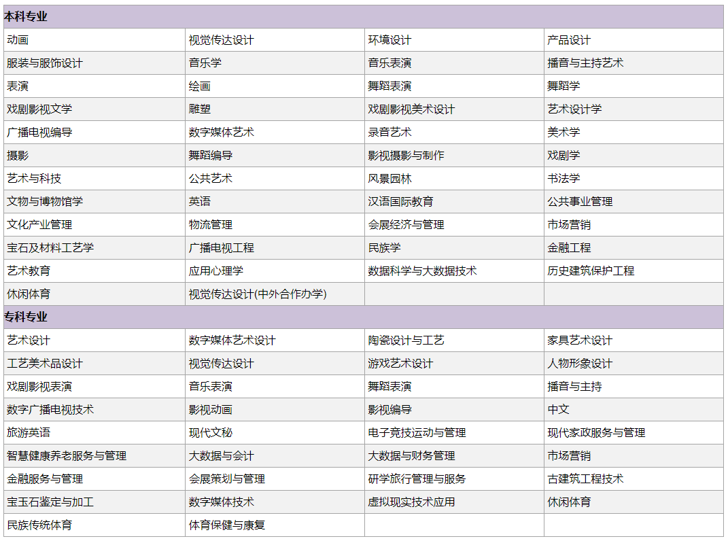Select the 影视编导 cell
This screenshot has height=541, width=728.
tap(454, 410)
